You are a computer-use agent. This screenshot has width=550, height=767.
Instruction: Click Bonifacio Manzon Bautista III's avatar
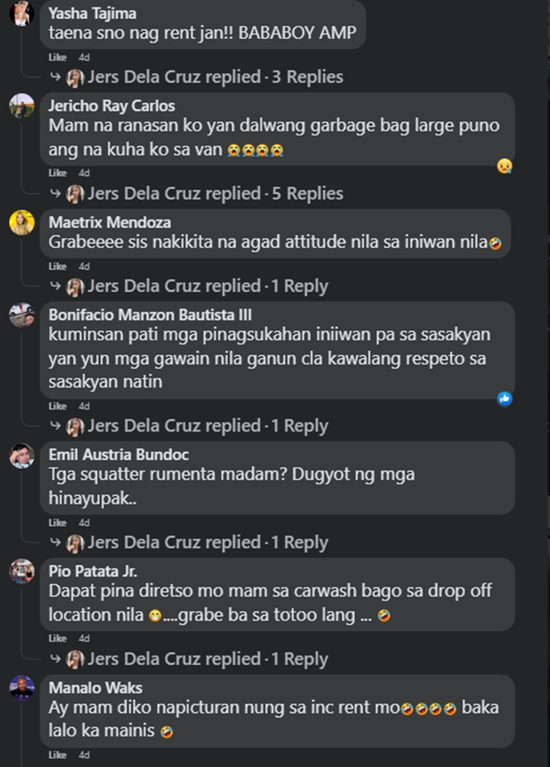click(21, 315)
